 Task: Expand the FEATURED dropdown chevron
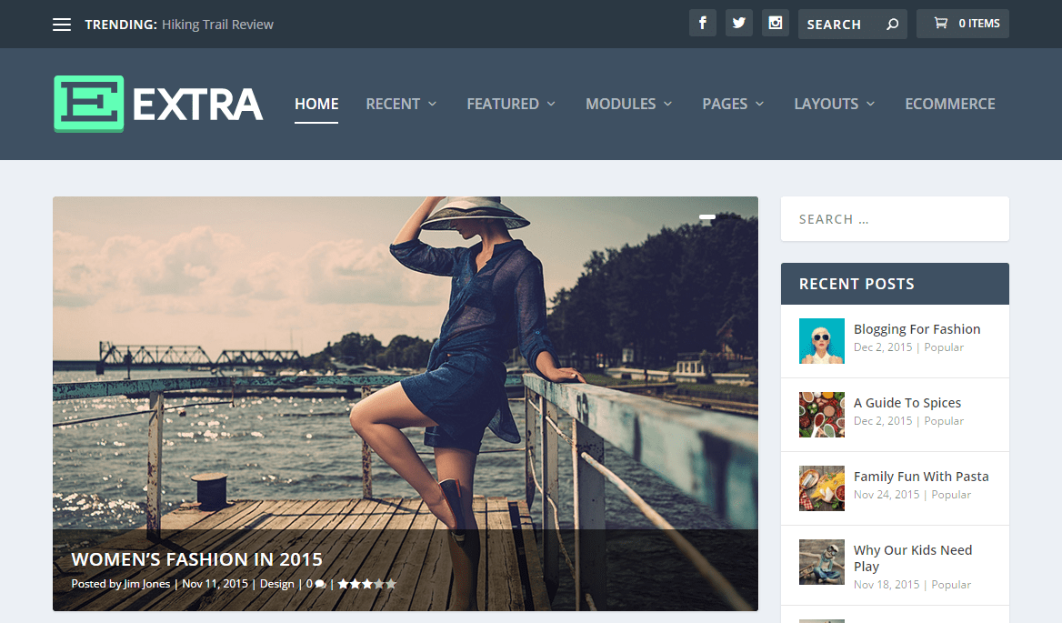point(551,104)
